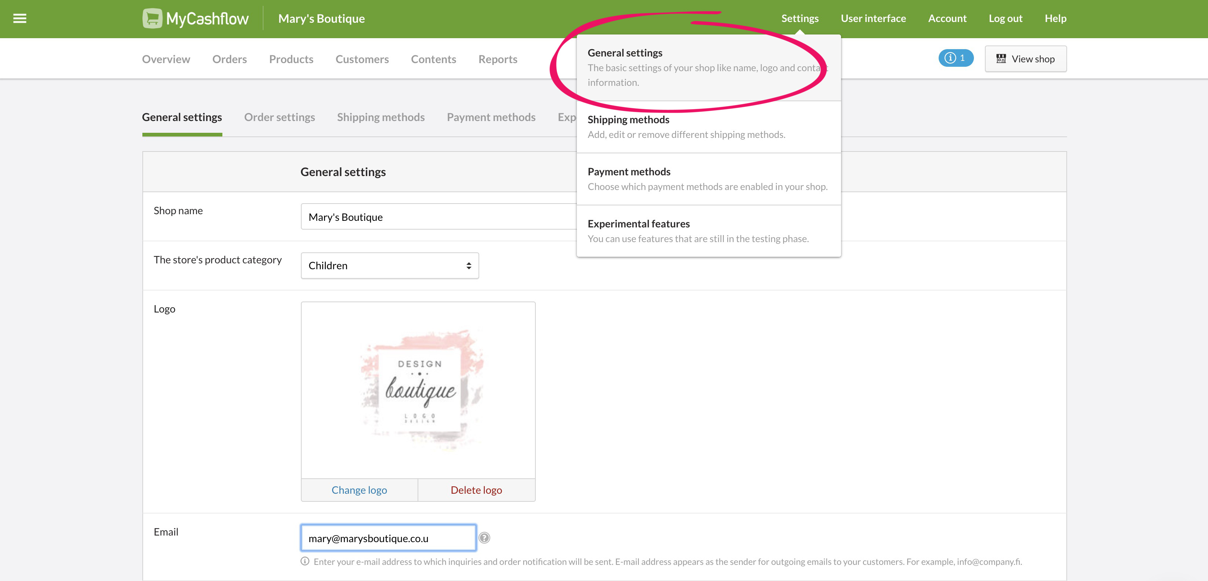Click the Change logo button
Viewport: 1208px width, 581px height.
click(x=359, y=490)
